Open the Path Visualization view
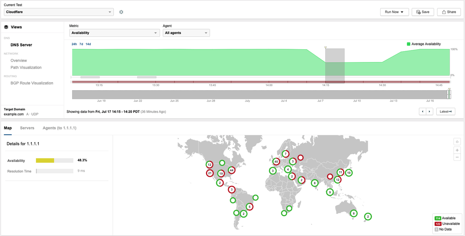Screen dimensions: 465x236 click(26, 67)
